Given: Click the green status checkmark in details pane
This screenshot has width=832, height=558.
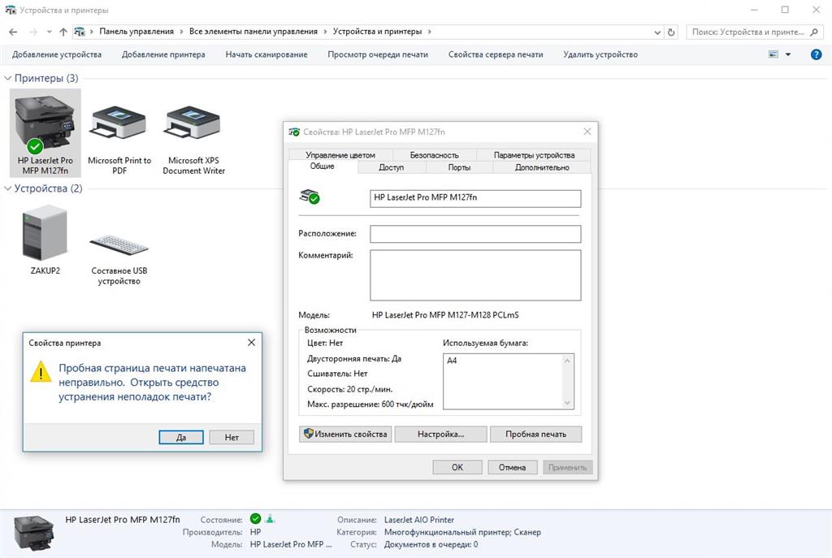Looking at the screenshot, I should [x=255, y=519].
